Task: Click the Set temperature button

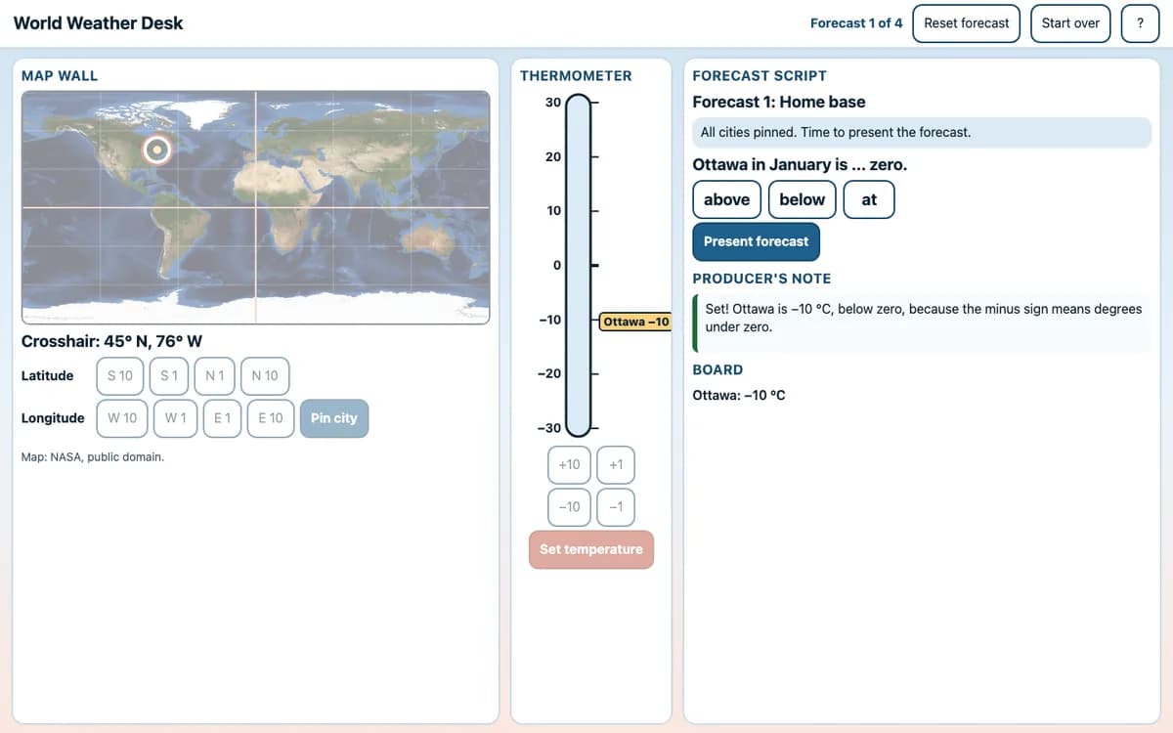Action: [591, 549]
